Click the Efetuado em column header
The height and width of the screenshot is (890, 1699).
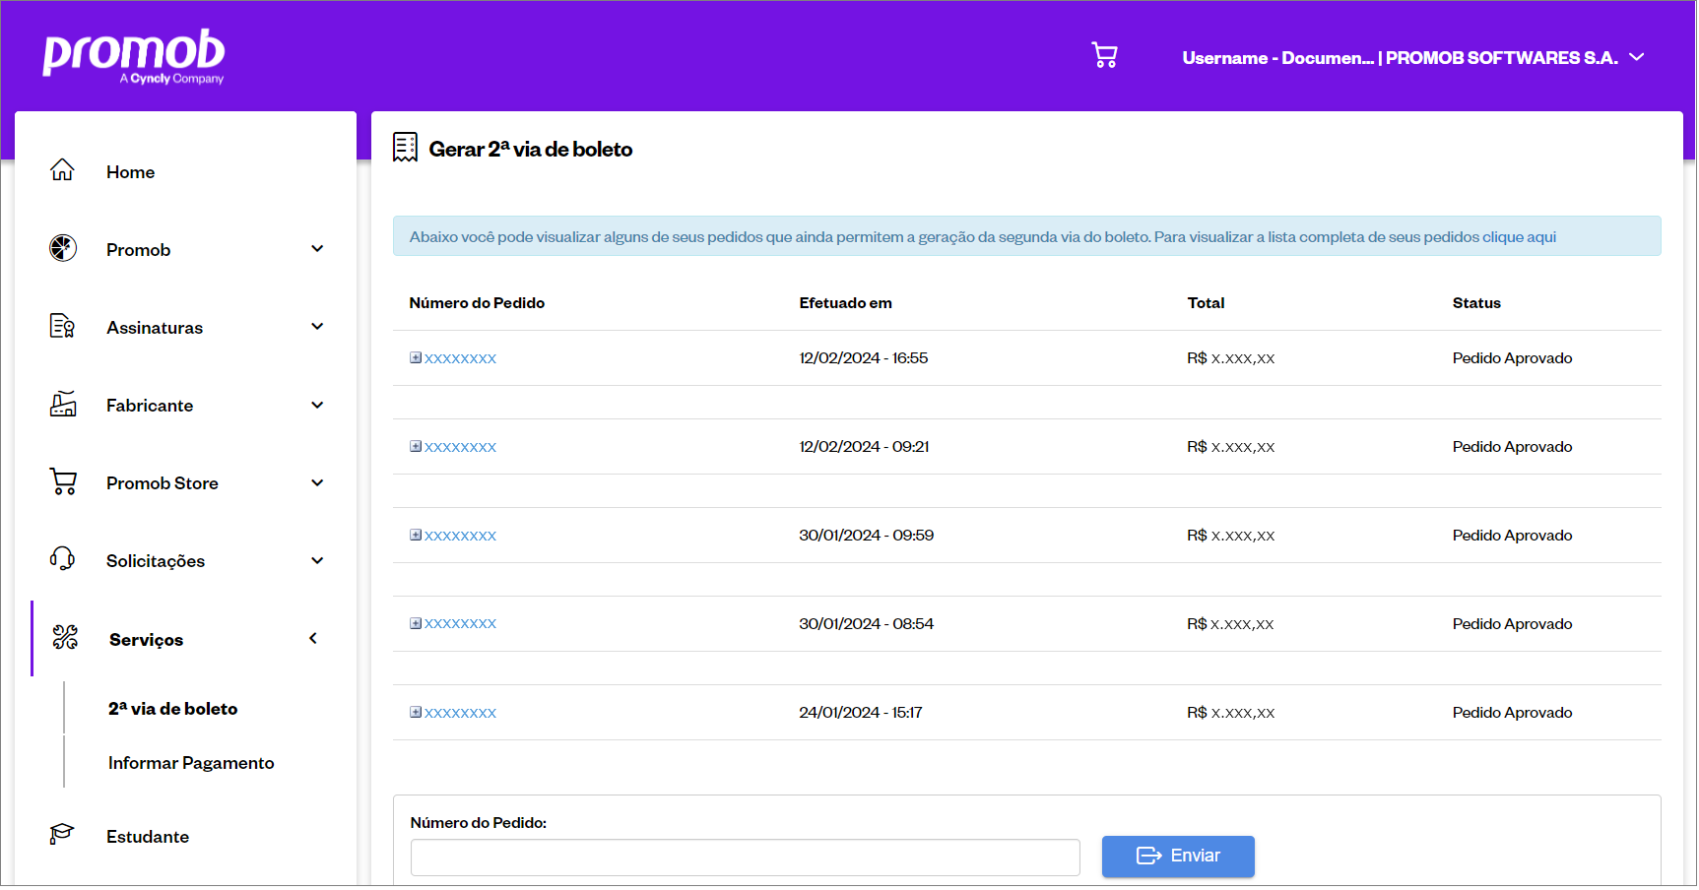tap(845, 303)
